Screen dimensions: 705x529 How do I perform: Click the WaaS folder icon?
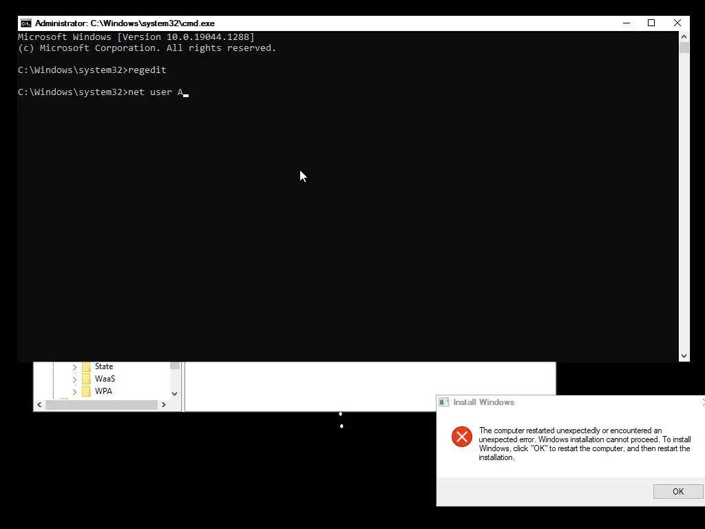coord(86,379)
